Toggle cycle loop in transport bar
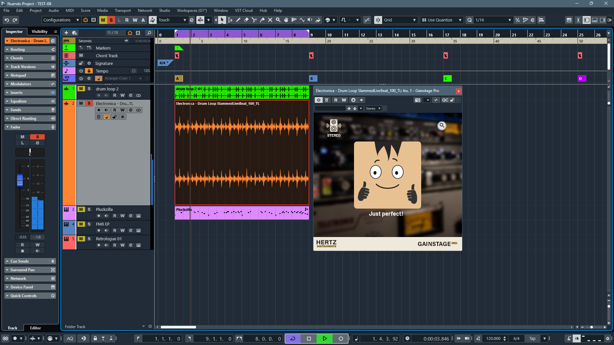 pos(293,339)
